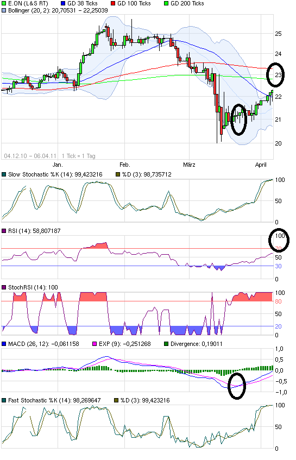
Task: Click the green GD 200 Ticks legend swatch
Action: click(166, 3)
